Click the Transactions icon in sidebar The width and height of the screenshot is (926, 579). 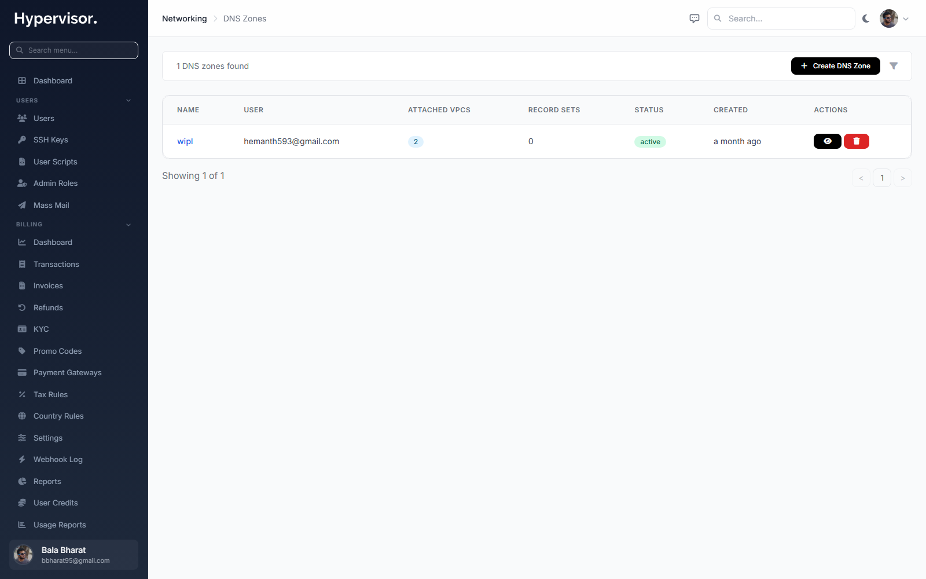pos(22,264)
